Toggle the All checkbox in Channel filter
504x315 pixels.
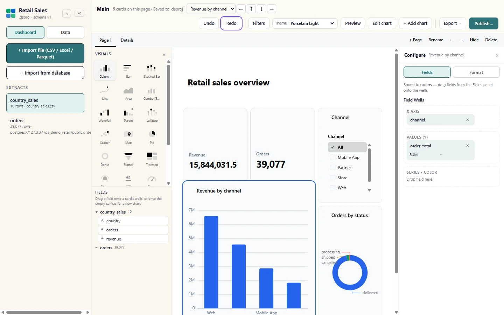(333, 147)
